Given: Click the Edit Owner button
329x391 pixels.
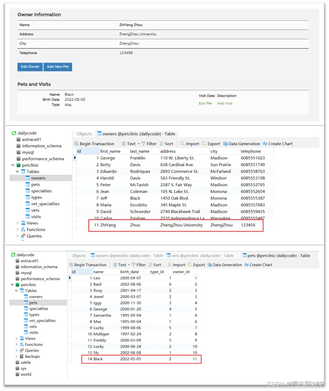Looking at the screenshot, I should pos(30,67).
